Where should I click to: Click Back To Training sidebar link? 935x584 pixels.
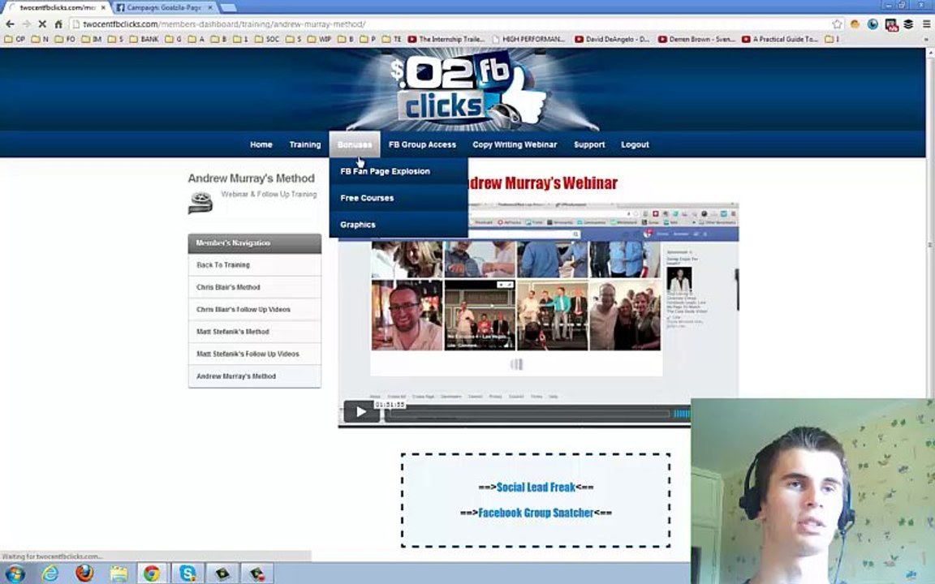[255, 265]
